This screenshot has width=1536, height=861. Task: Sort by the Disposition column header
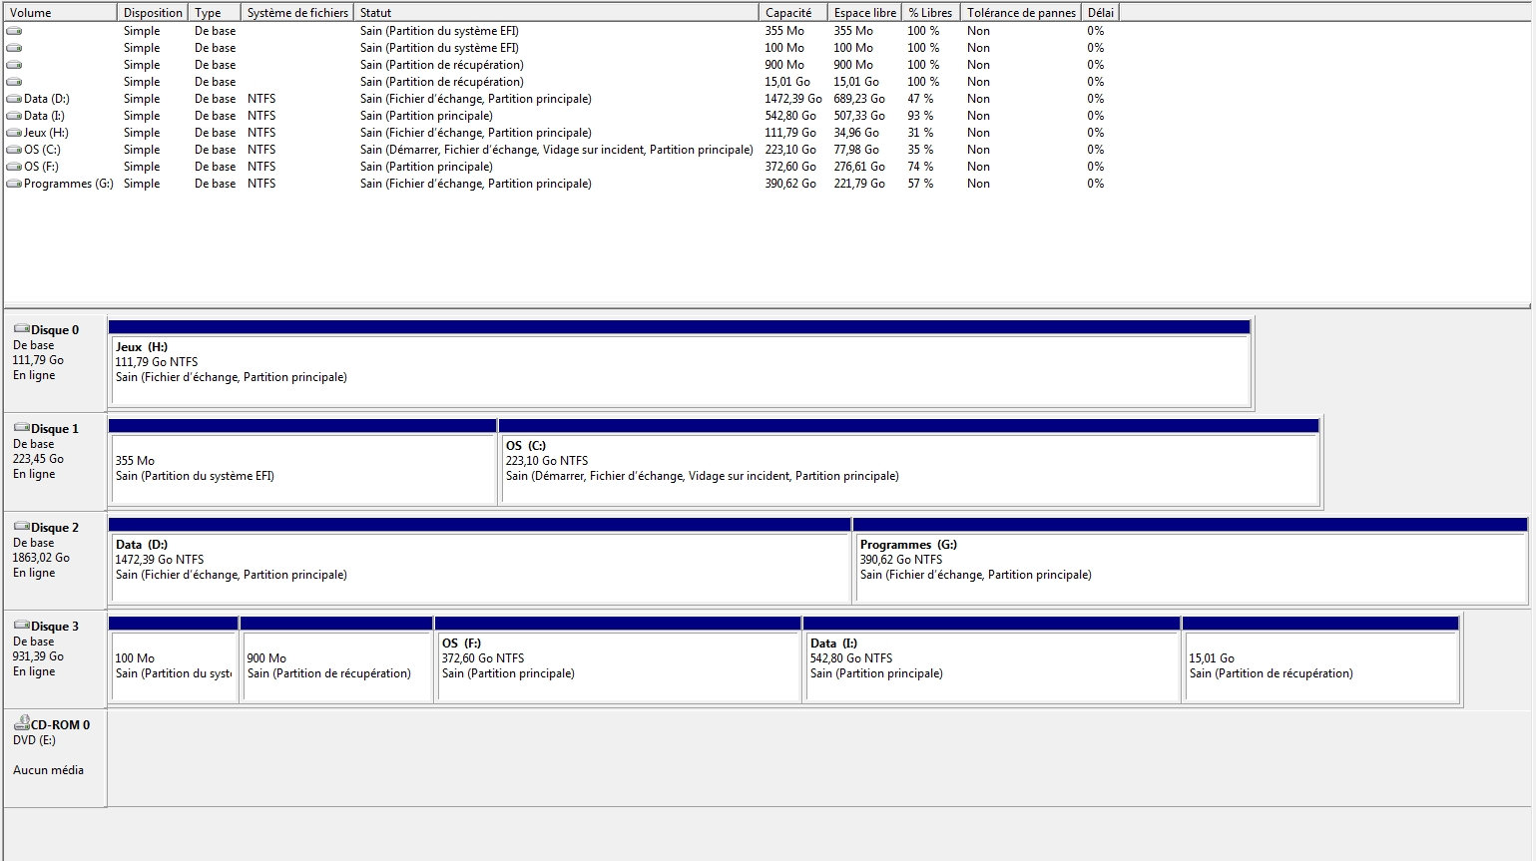tap(153, 13)
